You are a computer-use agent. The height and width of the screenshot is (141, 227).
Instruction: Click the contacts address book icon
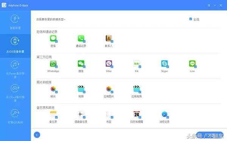click(109, 38)
